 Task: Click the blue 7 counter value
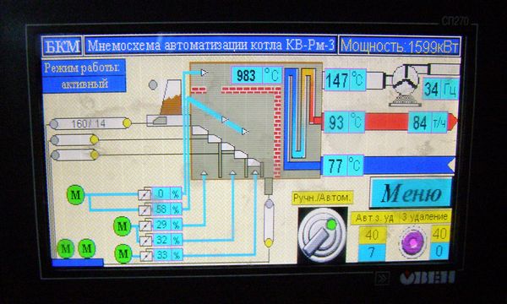pos(372,252)
